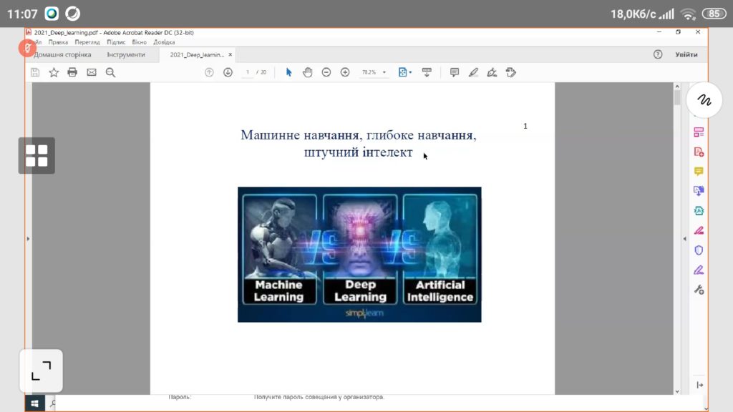Zoom out with the minus circle icon
Viewport: 733px width, 412px height.
[x=326, y=72]
